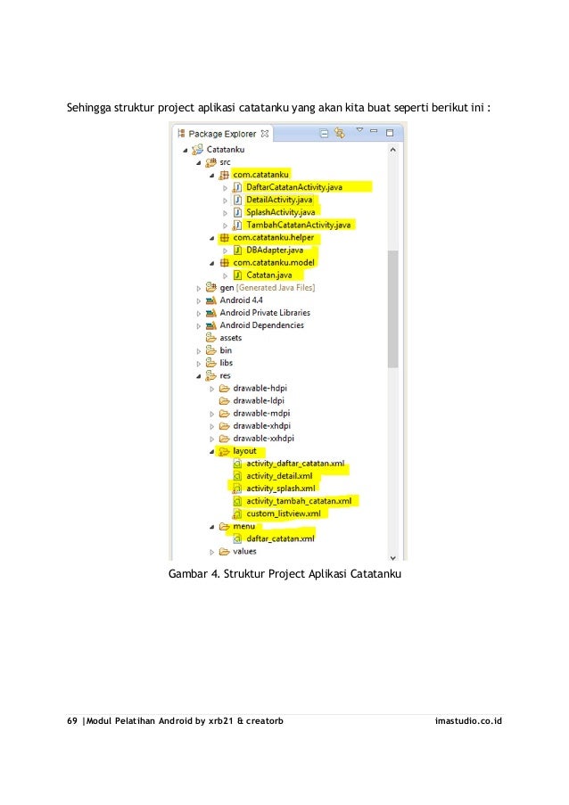
Task: Collapse the com.catatanku.helper package node
Action: [211, 238]
